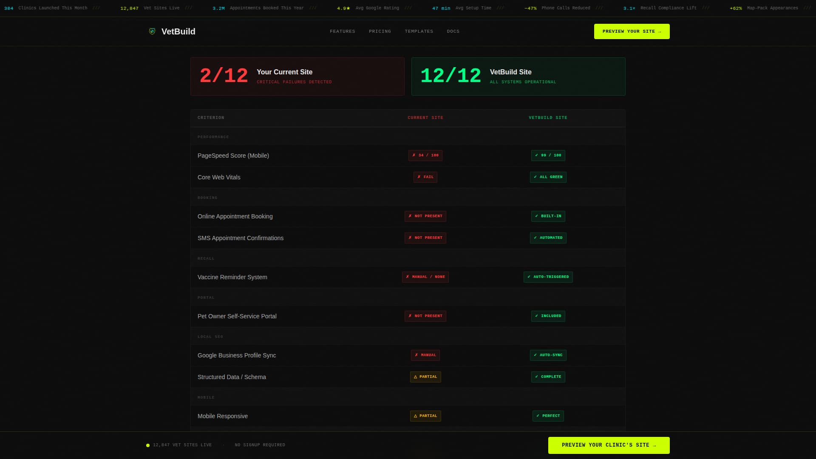Select the PageSpeed Score (Mobile) row label

pyautogui.click(x=233, y=156)
